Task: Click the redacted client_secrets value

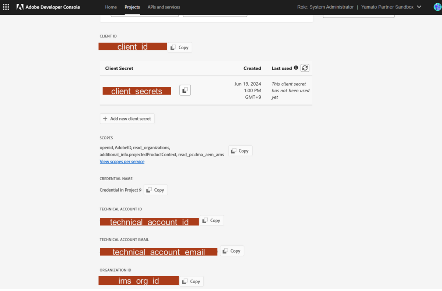Action: 137,91
